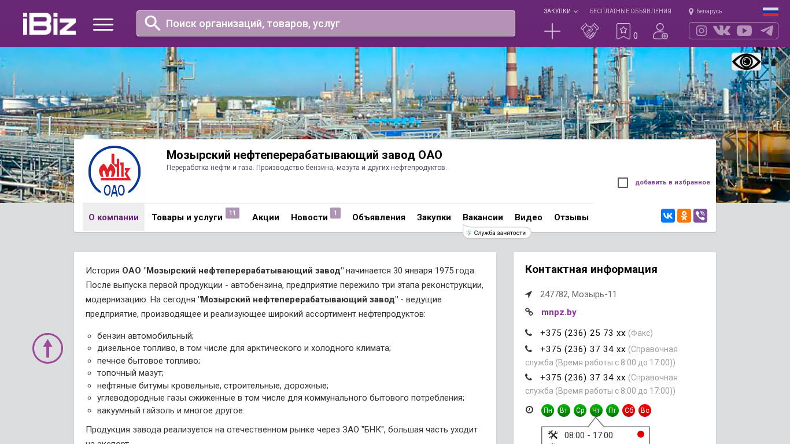
Task: Click phone icon next to fax number
Action: (x=529, y=332)
